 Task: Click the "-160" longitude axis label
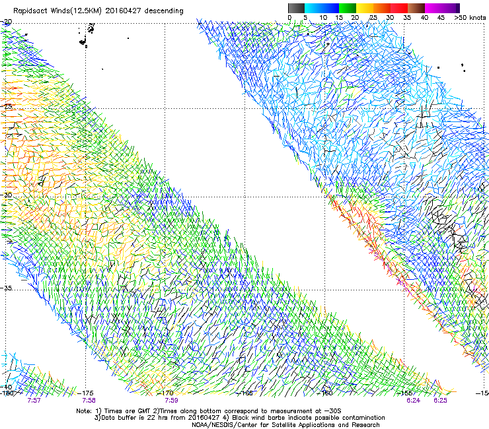coord(324,393)
